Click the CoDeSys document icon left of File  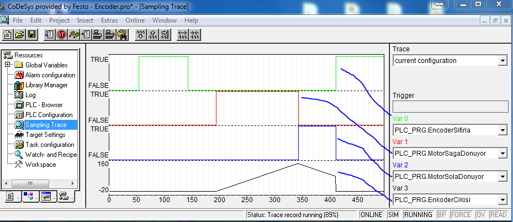4,20
